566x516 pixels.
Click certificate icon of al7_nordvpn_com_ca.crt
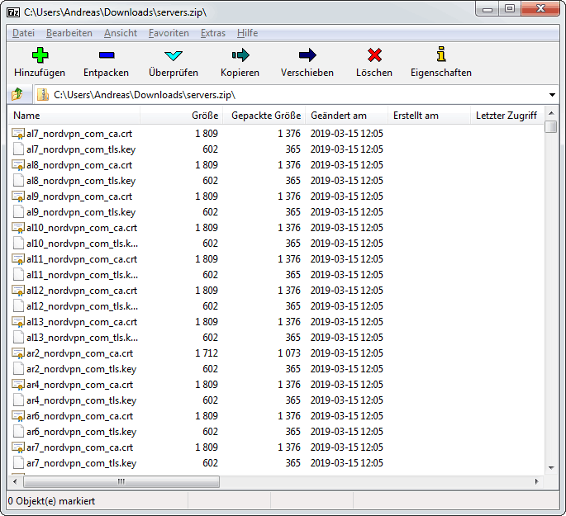(x=18, y=134)
